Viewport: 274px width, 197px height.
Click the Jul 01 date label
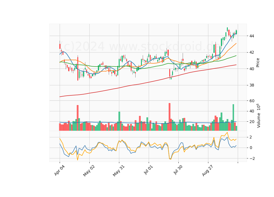(148, 170)
